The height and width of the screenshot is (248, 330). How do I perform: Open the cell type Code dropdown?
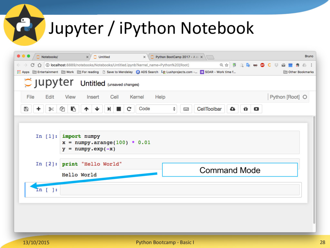(x=156, y=109)
